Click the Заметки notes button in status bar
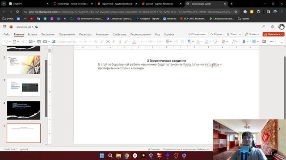This screenshot has height=160, width=286. point(154,149)
